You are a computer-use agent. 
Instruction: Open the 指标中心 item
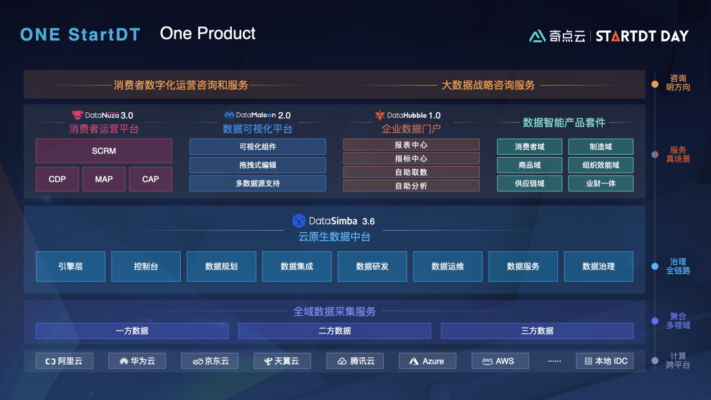411,158
